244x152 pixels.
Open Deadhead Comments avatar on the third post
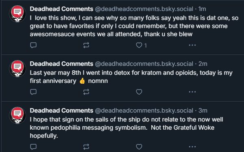pyautogui.click(x=17, y=115)
